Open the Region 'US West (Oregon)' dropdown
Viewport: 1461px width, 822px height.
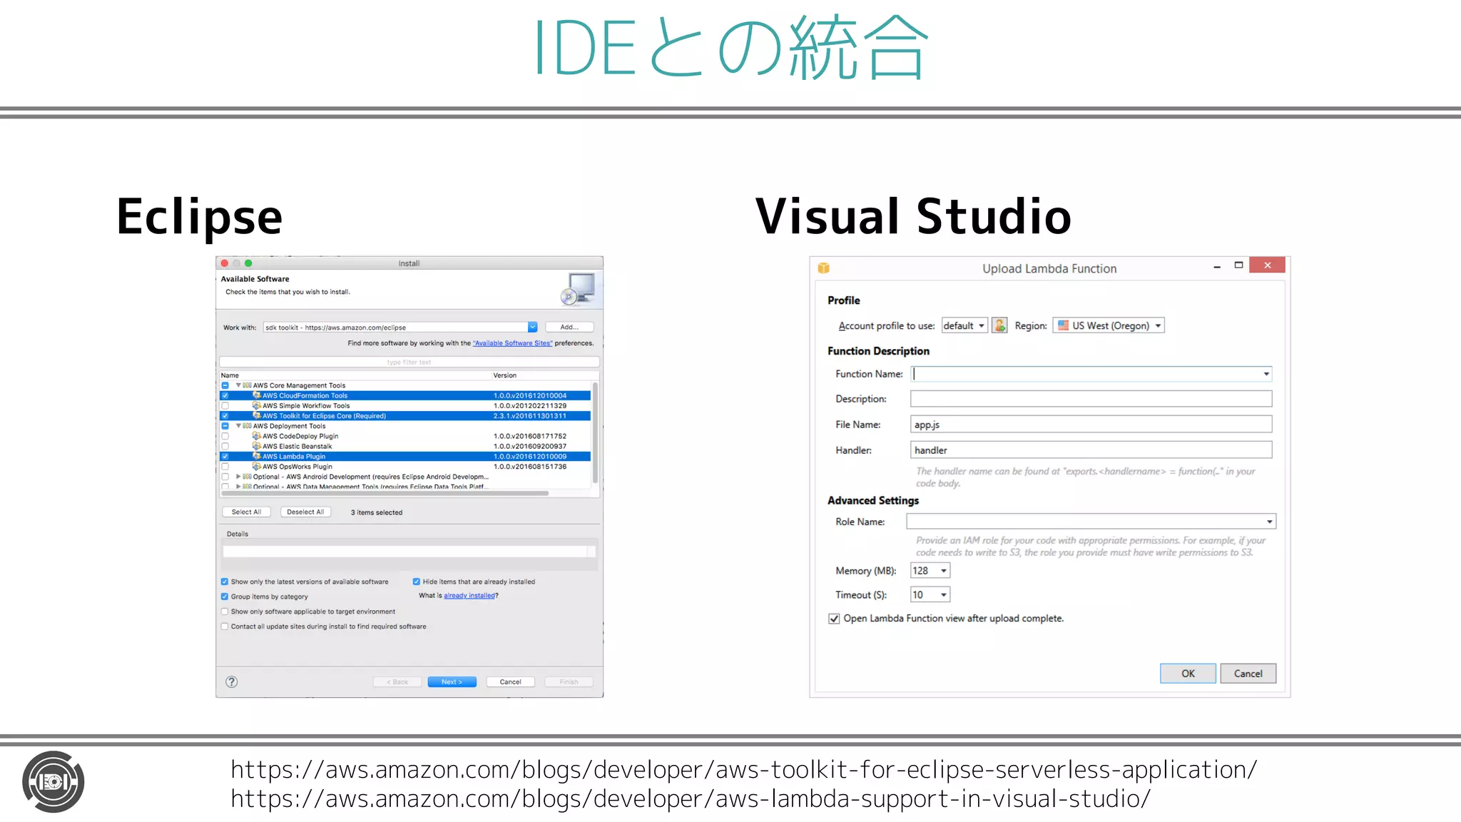(x=1109, y=325)
